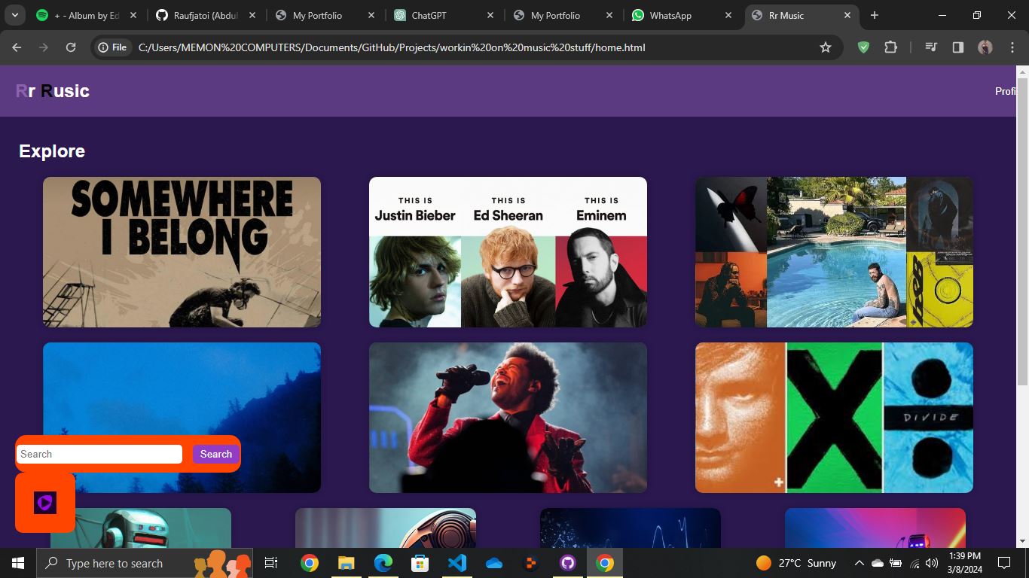Open the weather 27°C Sunny widget
Image resolution: width=1029 pixels, height=578 pixels.
[x=796, y=563]
